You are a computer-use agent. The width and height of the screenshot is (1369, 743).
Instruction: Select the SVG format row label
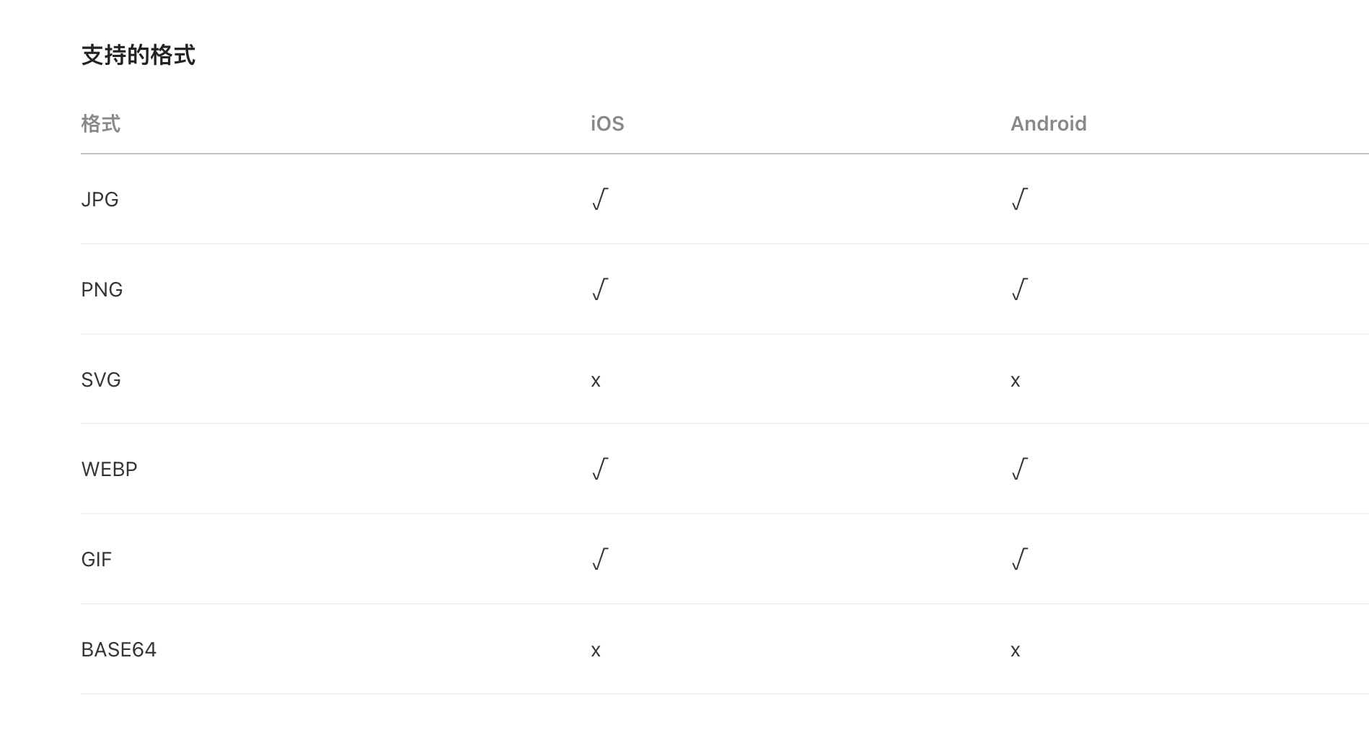101,380
